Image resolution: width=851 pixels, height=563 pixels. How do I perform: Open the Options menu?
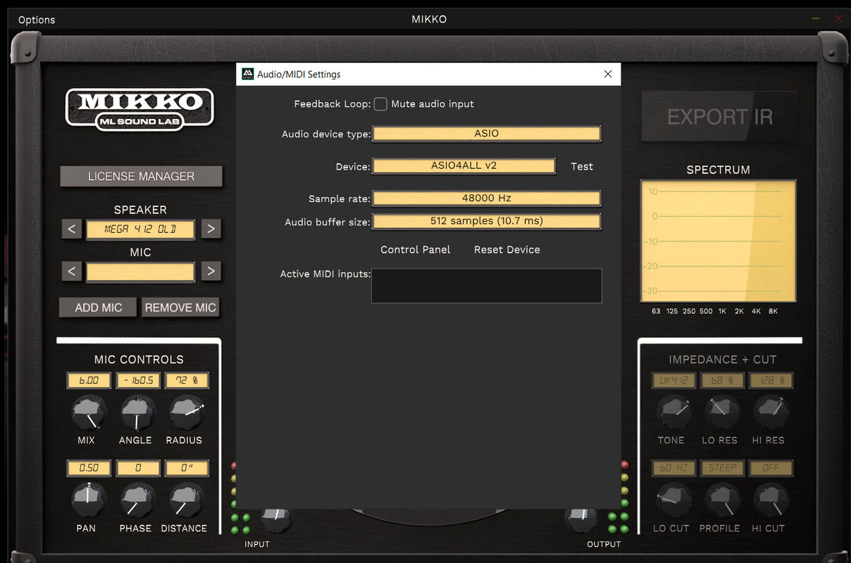pos(37,20)
